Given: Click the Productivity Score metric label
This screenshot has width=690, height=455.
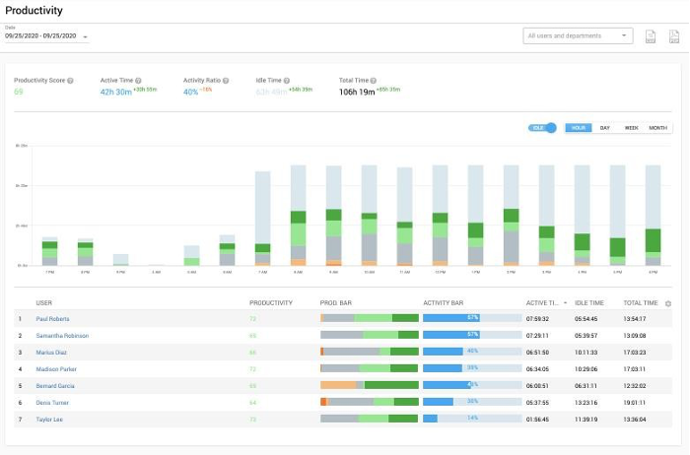Looking at the screenshot, I should click(x=39, y=81).
